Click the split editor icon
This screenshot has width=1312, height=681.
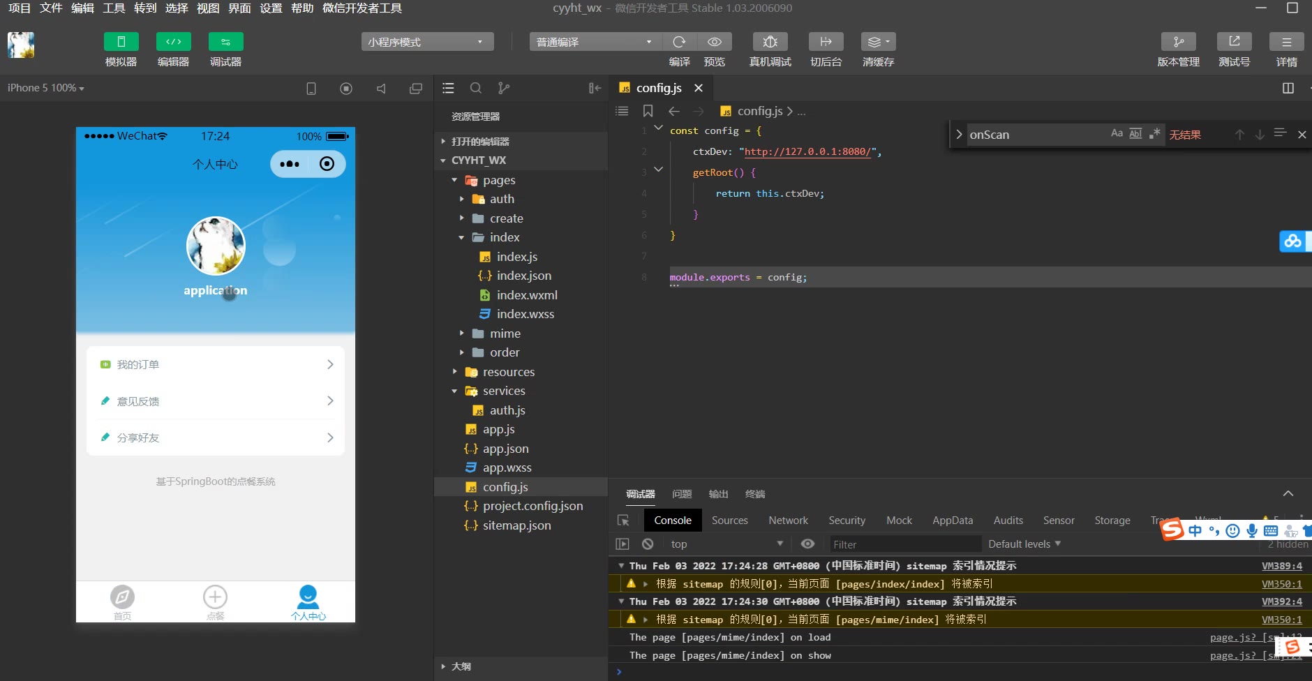coord(1288,88)
